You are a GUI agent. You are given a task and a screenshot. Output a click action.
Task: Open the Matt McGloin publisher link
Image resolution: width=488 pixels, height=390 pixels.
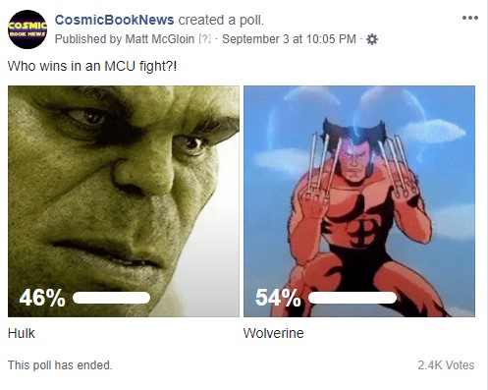[x=160, y=39]
